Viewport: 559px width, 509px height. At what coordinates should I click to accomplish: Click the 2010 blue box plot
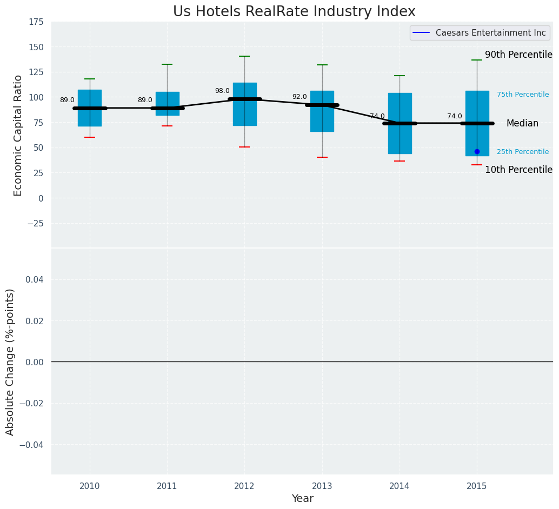90,108
